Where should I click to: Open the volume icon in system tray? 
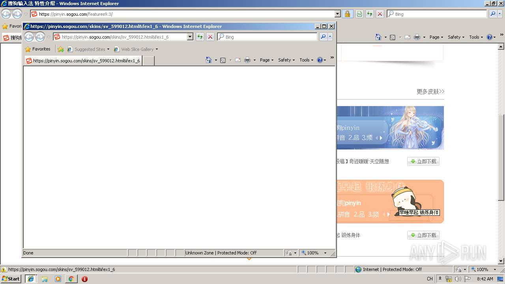tap(457, 279)
